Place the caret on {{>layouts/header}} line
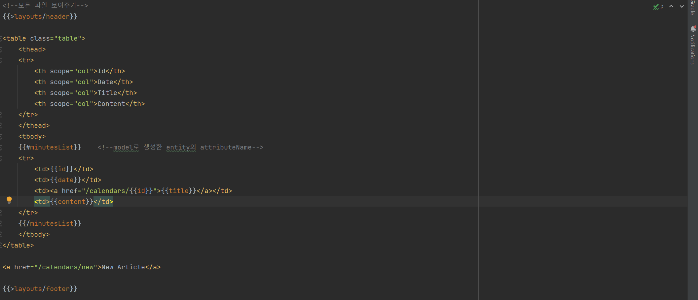This screenshot has width=698, height=300. tap(40, 17)
